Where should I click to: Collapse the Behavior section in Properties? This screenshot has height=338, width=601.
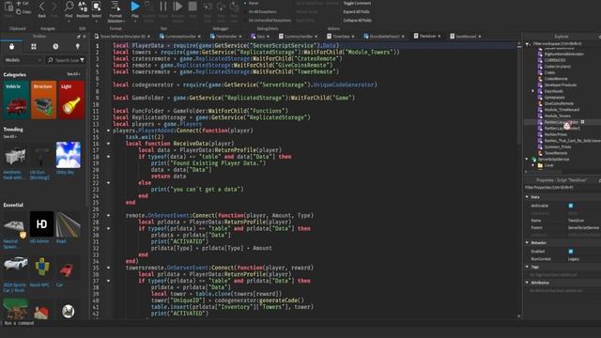pyautogui.click(x=527, y=243)
